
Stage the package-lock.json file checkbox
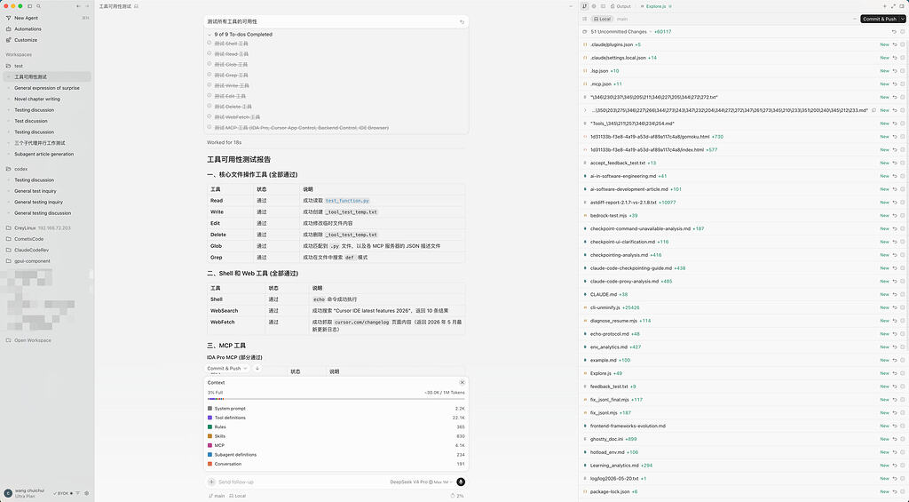click(903, 491)
